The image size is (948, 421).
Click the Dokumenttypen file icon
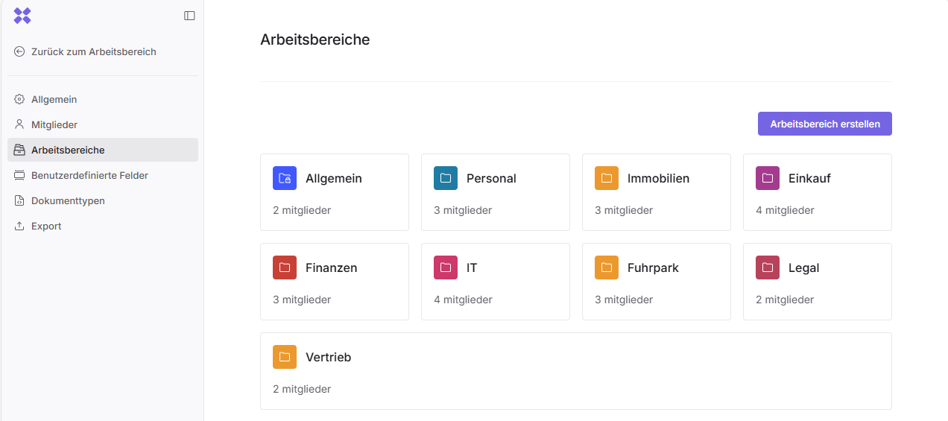(x=19, y=200)
